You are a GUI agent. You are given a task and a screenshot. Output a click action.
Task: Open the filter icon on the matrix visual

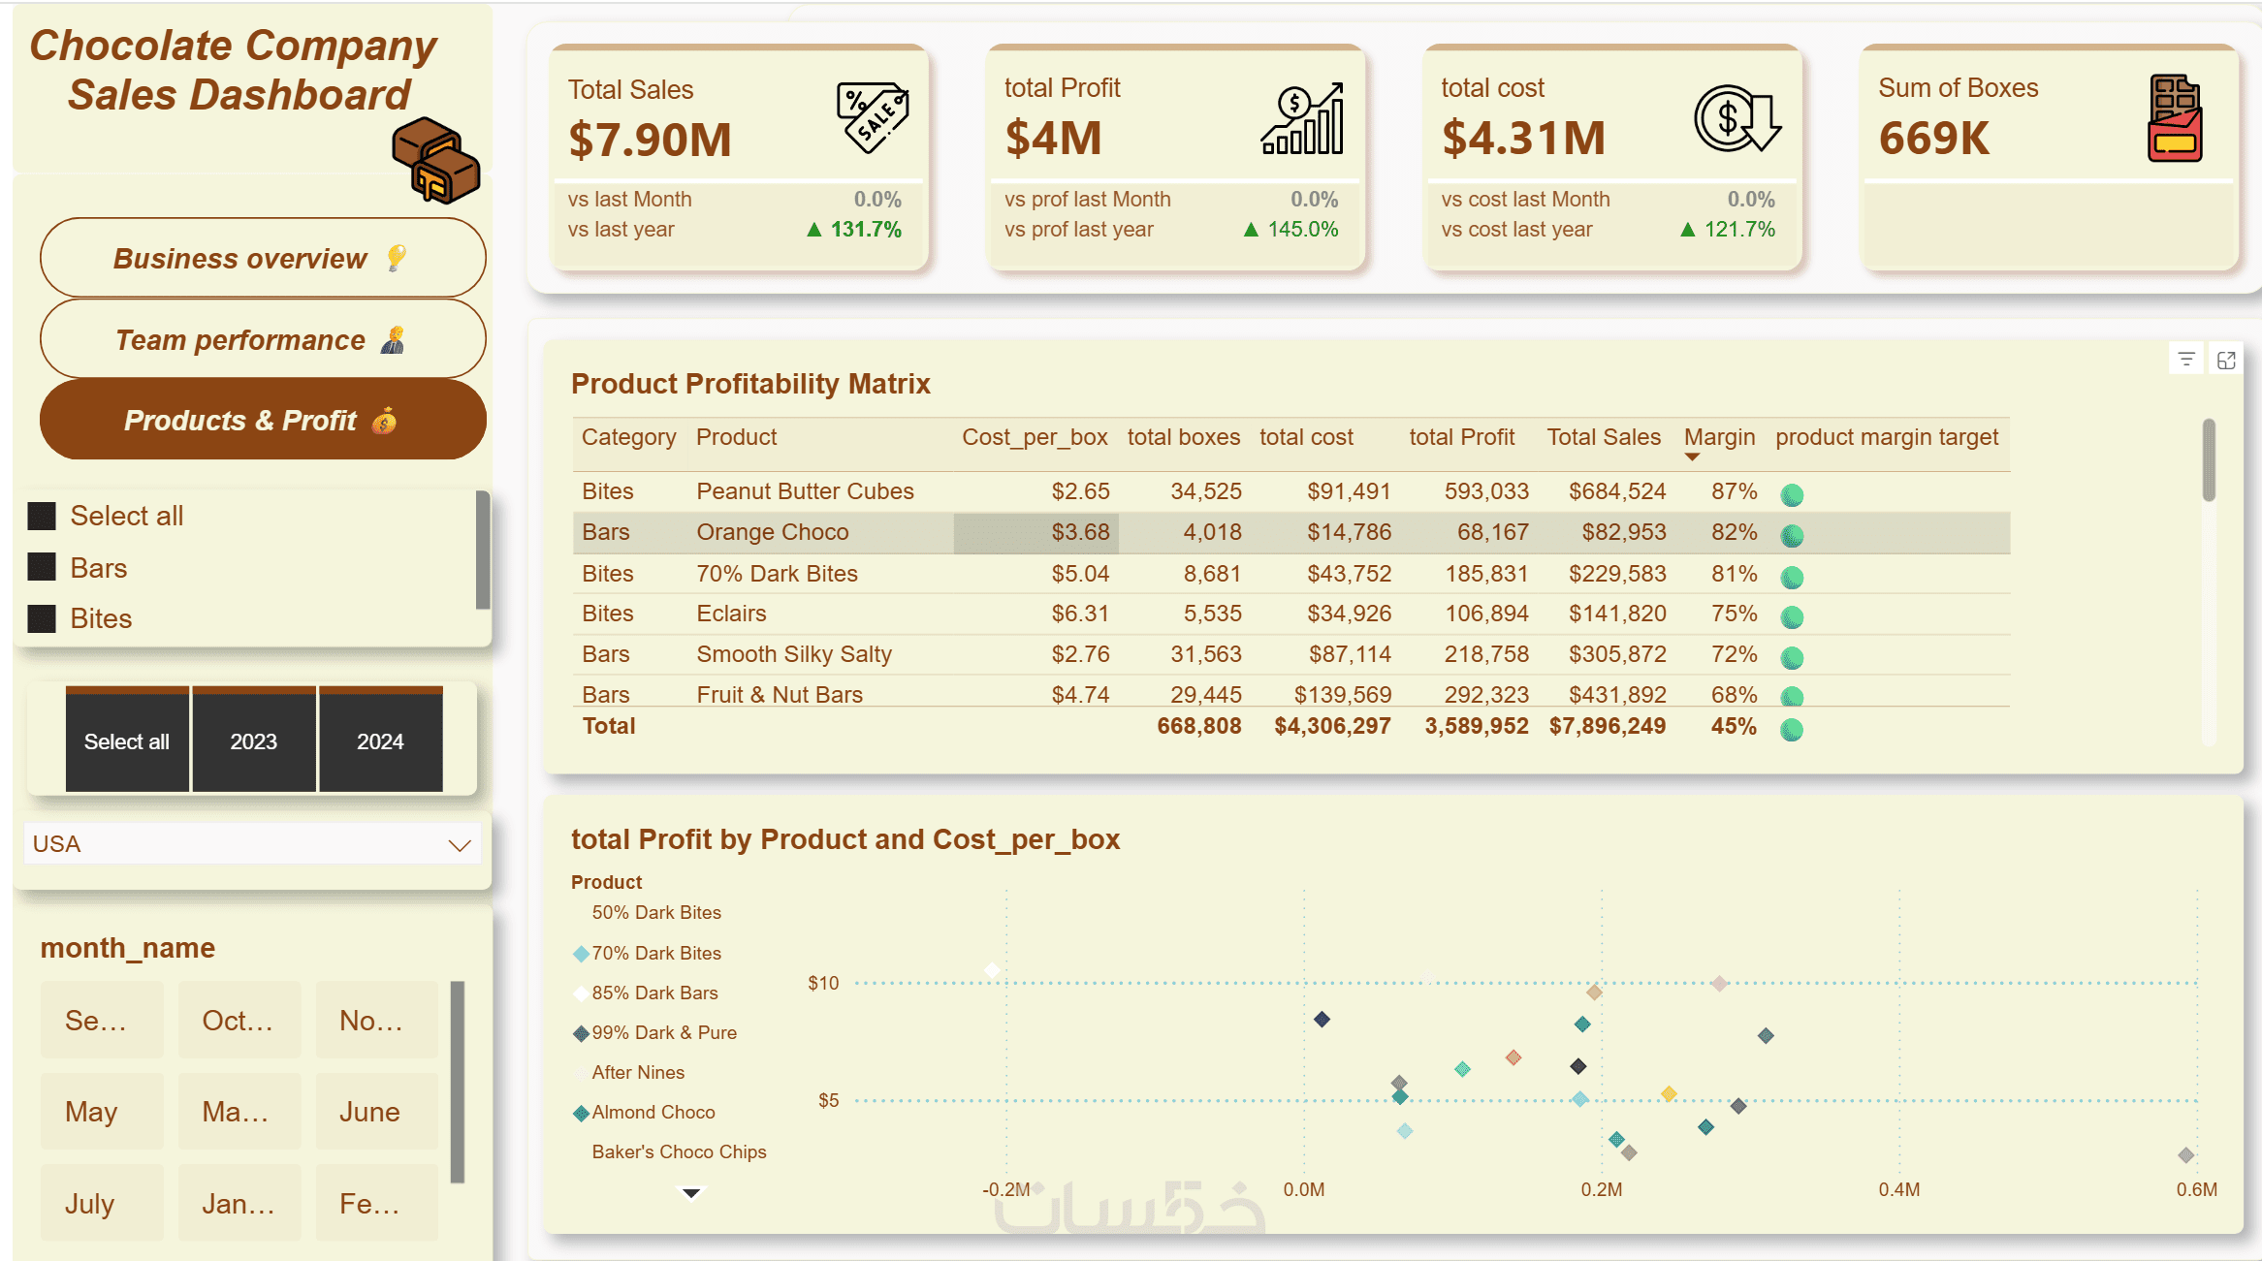pyautogui.click(x=2186, y=360)
